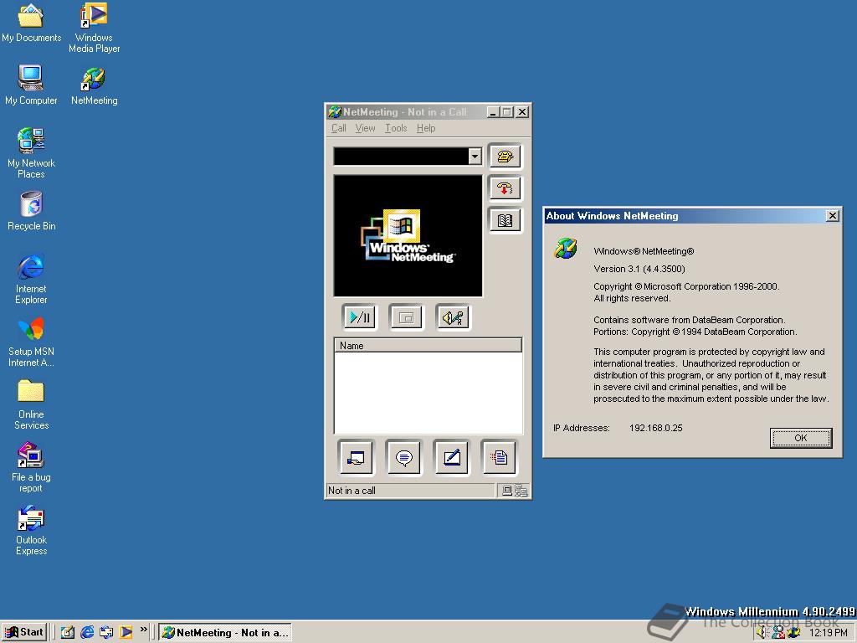Click the NetMeeting video preview window
The width and height of the screenshot is (857, 643).
[408, 235]
